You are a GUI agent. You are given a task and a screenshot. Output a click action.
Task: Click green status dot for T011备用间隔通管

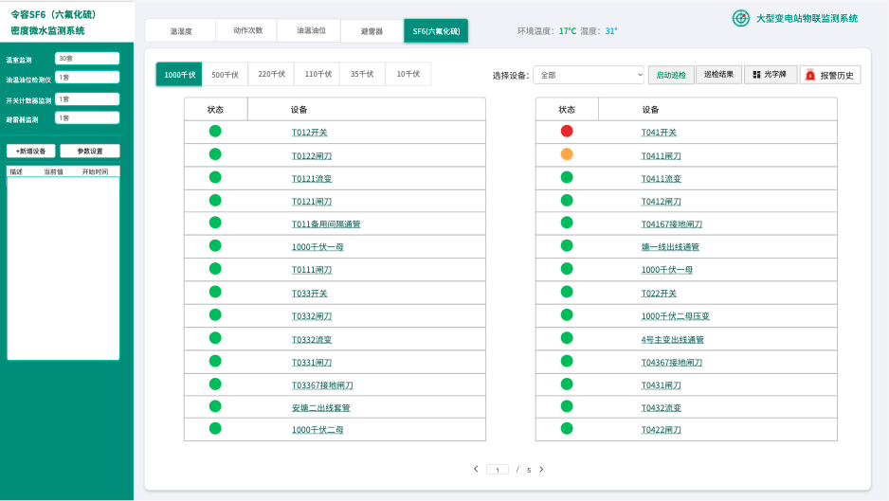click(215, 223)
